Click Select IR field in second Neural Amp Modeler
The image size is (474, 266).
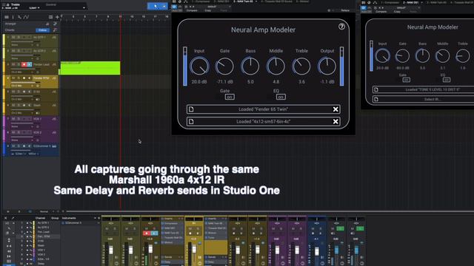[423, 99]
